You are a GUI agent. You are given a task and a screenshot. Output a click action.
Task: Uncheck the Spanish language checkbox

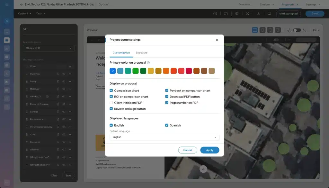[x=167, y=125]
